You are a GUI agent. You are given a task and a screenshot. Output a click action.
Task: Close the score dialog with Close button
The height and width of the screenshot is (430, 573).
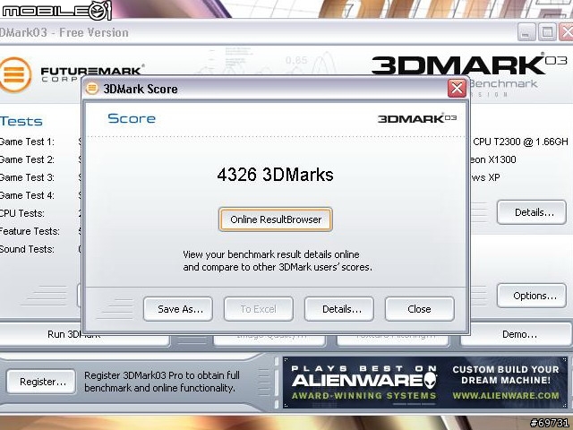tap(420, 309)
